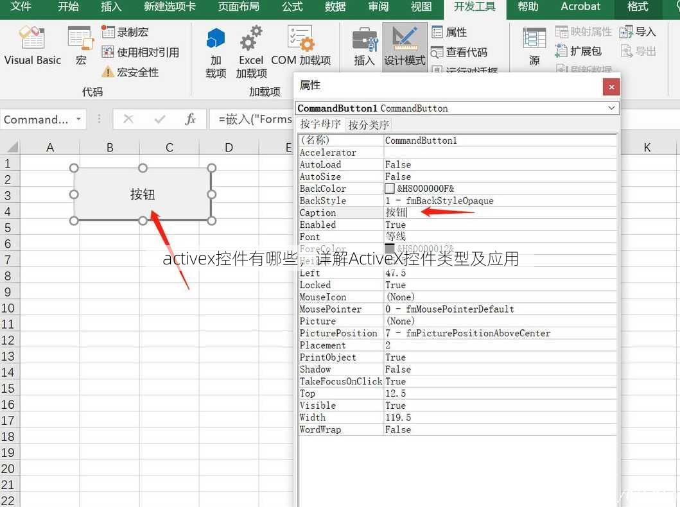Click 扩展包 in XML group

[579, 51]
